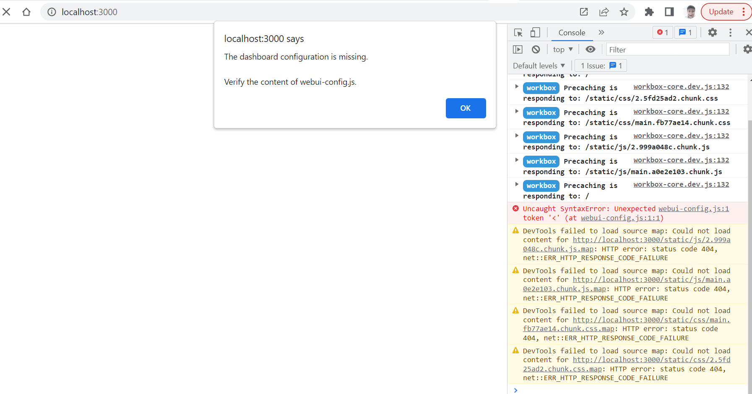Click the browser extensions puzzle icon
The height and width of the screenshot is (394, 752).
pos(649,12)
